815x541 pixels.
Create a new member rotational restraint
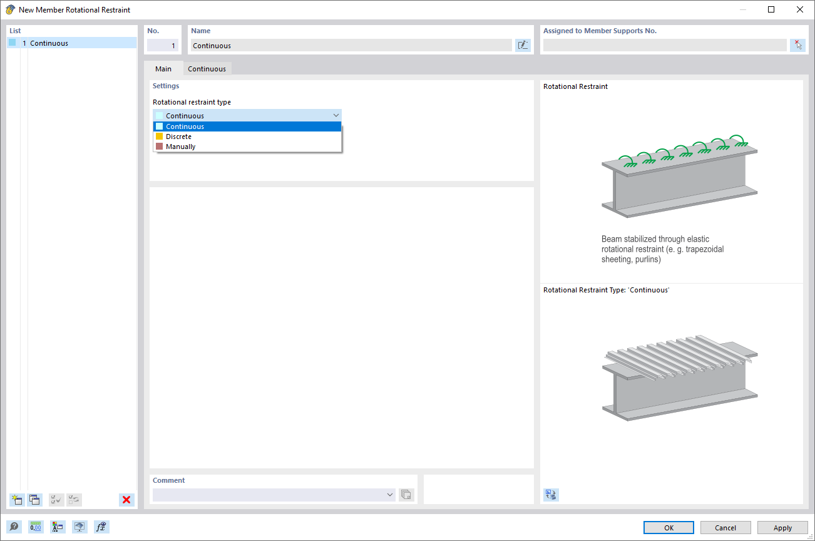coord(16,500)
